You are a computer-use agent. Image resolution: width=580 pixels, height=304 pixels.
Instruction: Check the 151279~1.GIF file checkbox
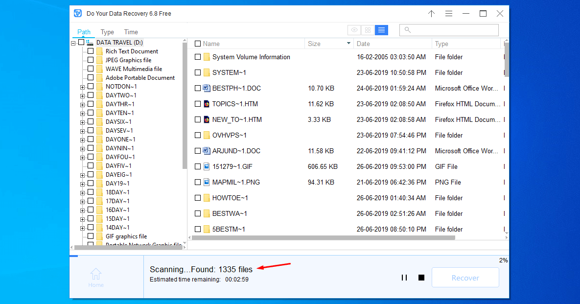[x=198, y=166]
